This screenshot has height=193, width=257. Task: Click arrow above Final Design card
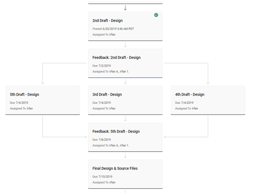[125, 156]
